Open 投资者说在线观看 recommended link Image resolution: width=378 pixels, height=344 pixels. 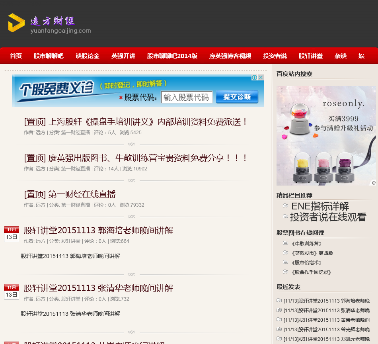328,217
